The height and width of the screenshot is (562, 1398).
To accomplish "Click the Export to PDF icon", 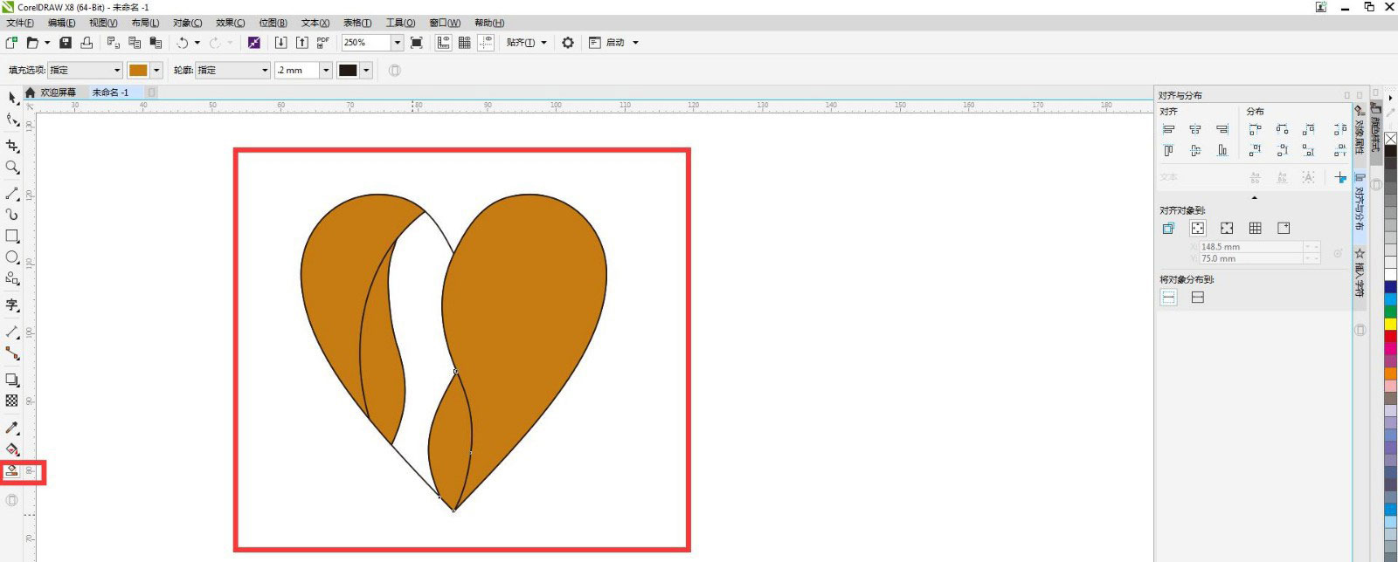I will [x=323, y=43].
